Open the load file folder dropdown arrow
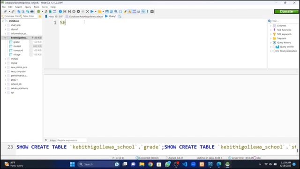The image size is (300, 169). coord(103,11)
